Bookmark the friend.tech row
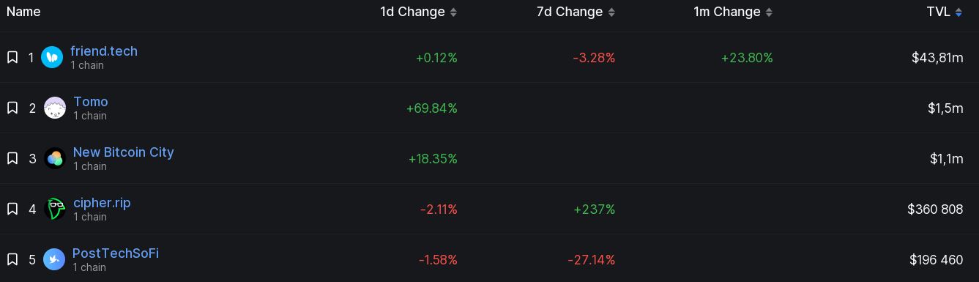Image resolution: width=979 pixels, height=282 pixels. click(x=12, y=57)
